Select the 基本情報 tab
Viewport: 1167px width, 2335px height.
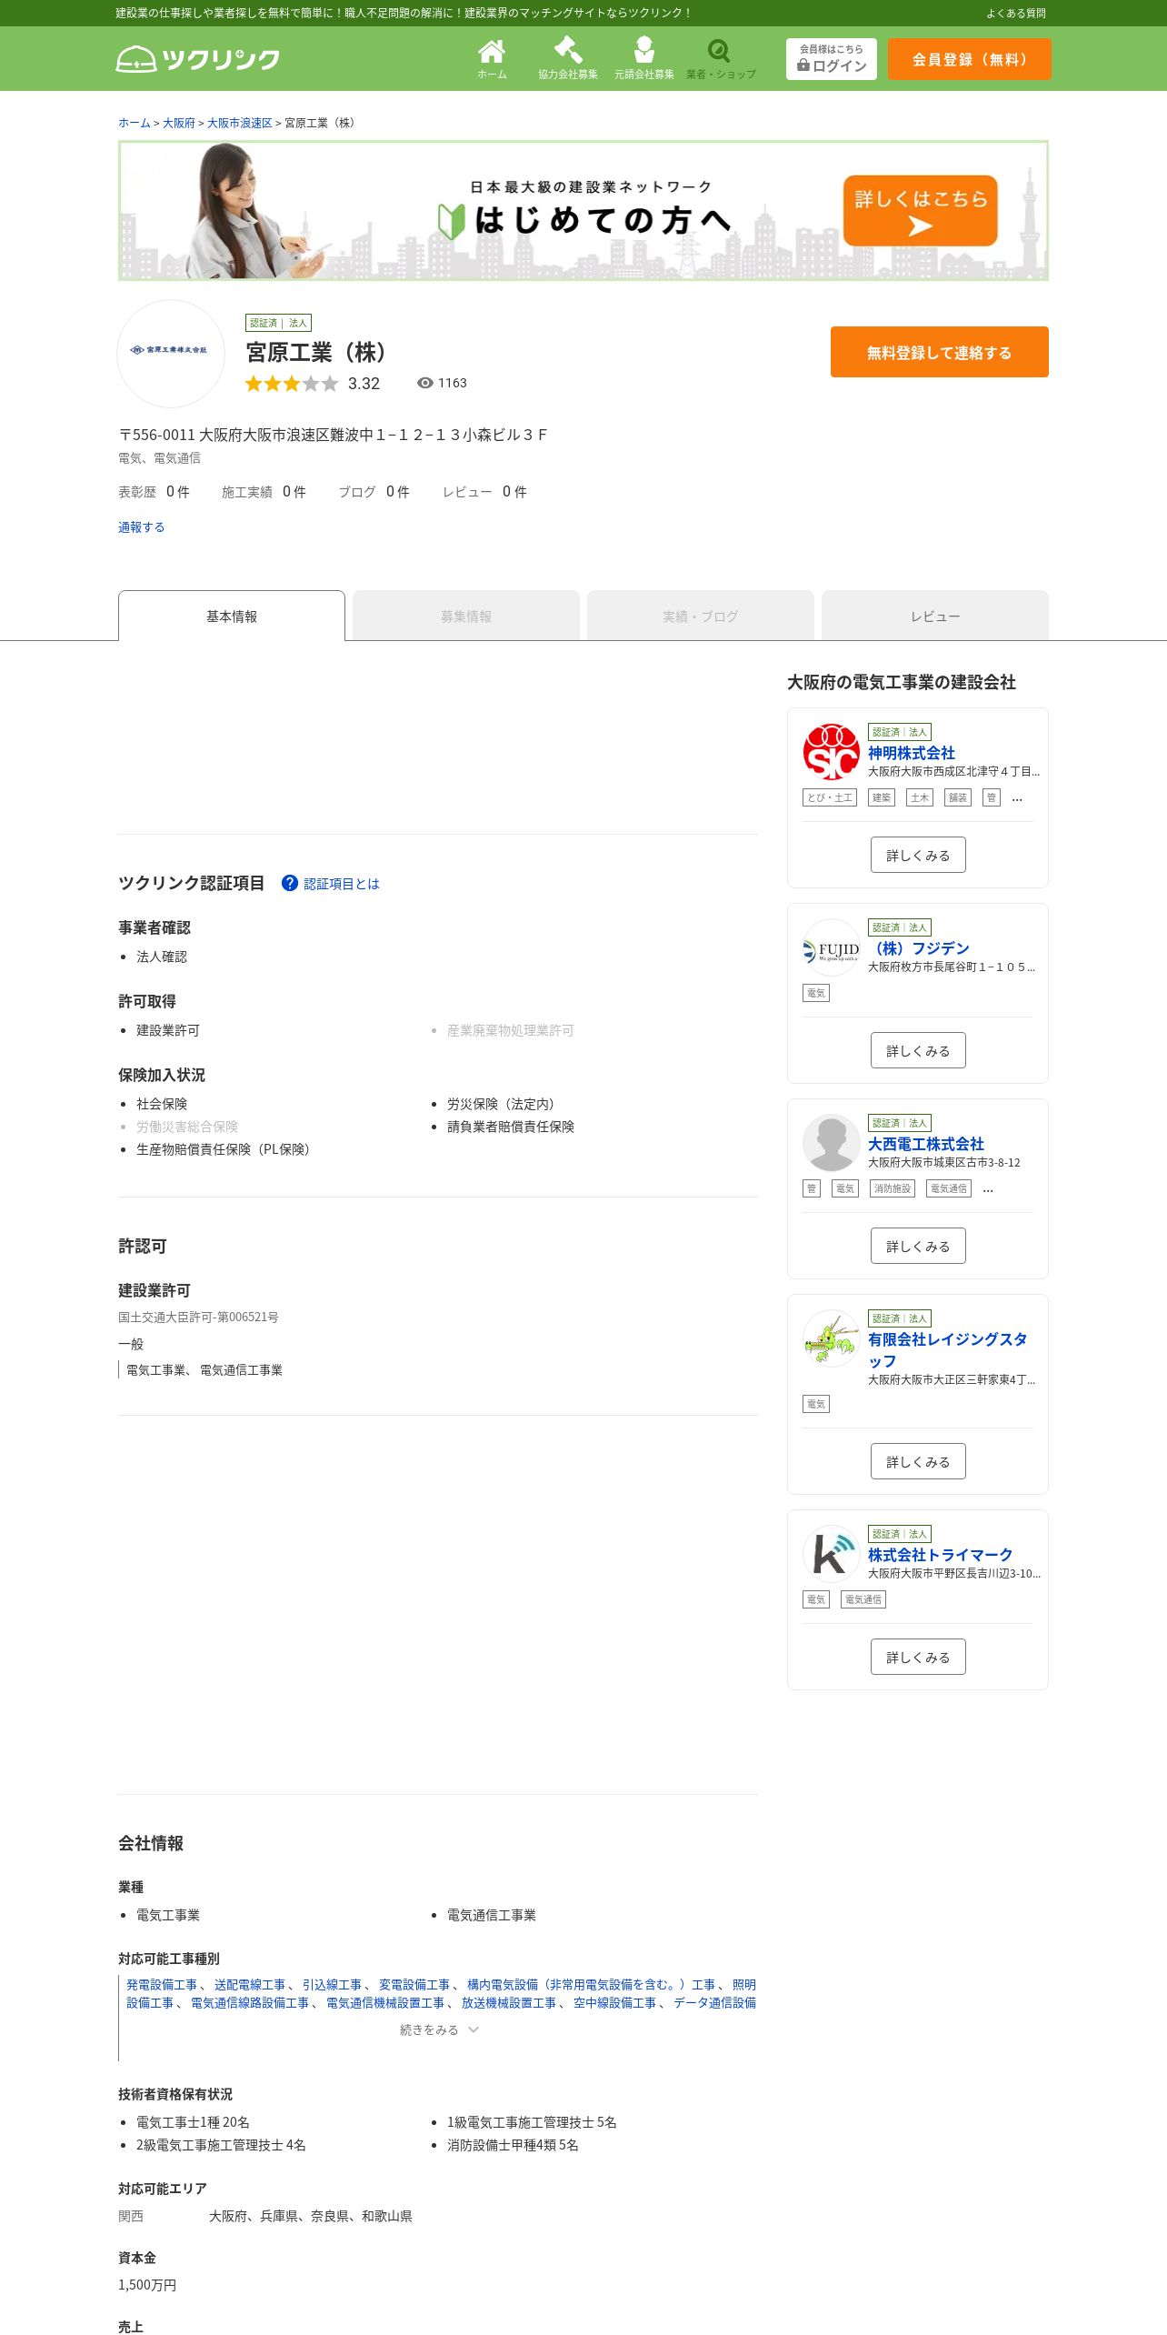click(232, 616)
